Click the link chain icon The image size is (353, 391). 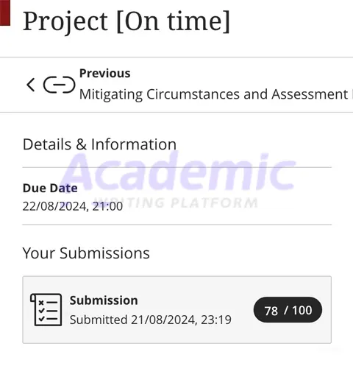click(59, 85)
